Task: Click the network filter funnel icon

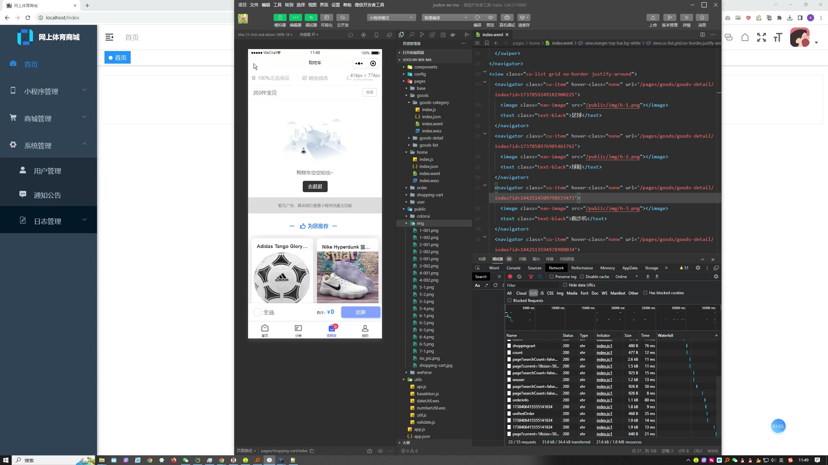Action: click(531, 276)
